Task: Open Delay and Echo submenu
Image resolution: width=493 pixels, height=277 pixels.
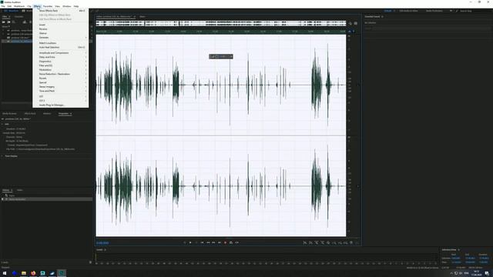Action: 61,57
